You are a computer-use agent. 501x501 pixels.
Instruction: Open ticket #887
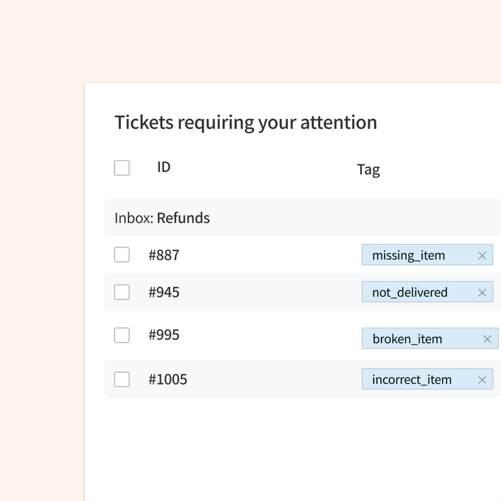(x=164, y=255)
